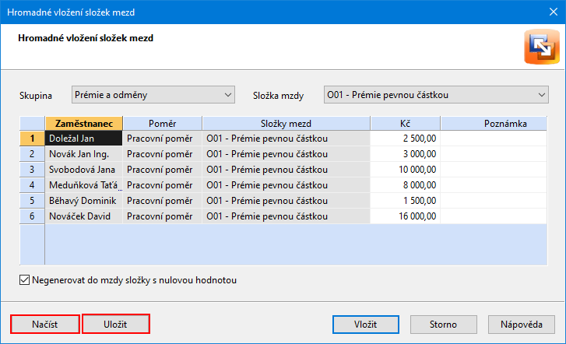The image size is (566, 344).
Task: Open the Skupina dropdown
Action: click(153, 95)
